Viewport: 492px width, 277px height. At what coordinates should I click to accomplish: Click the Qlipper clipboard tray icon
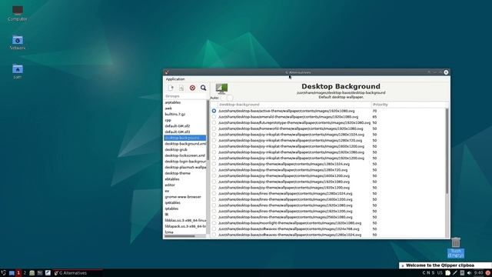click(447, 273)
